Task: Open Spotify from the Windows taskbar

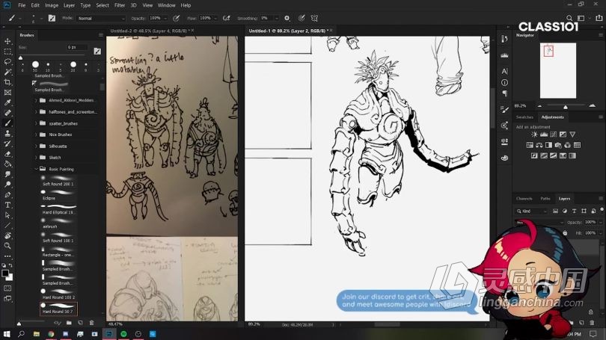Action: point(123,334)
